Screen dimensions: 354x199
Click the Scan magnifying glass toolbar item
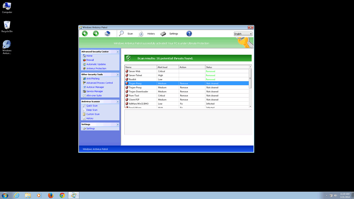tap(126, 34)
